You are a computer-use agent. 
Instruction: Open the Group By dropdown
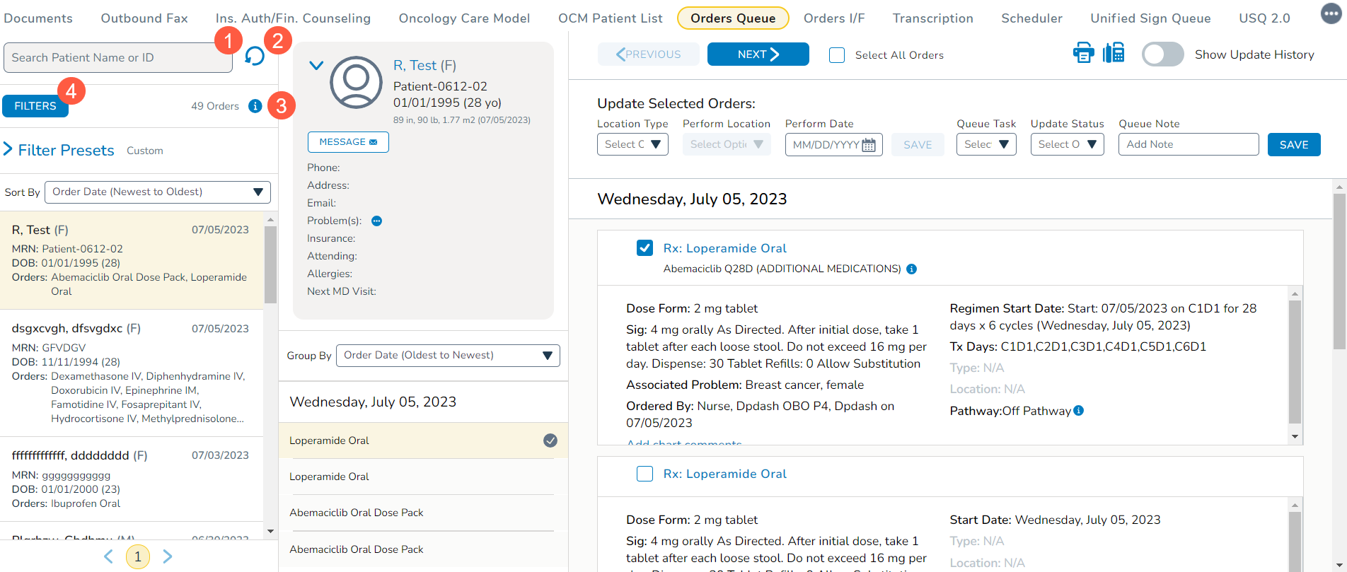pyautogui.click(x=447, y=356)
